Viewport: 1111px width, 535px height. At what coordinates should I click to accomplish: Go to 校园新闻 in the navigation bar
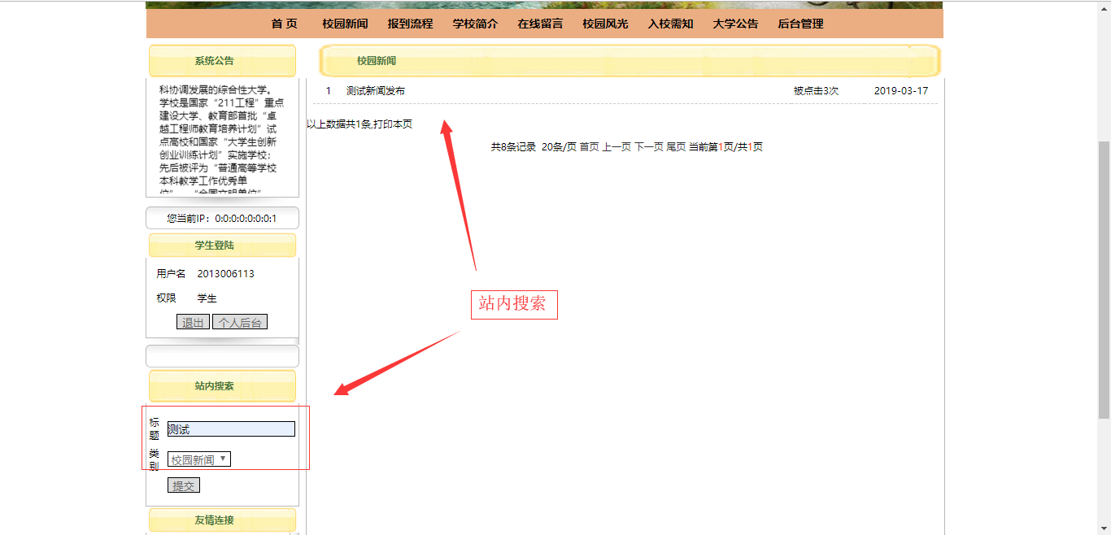pos(345,24)
